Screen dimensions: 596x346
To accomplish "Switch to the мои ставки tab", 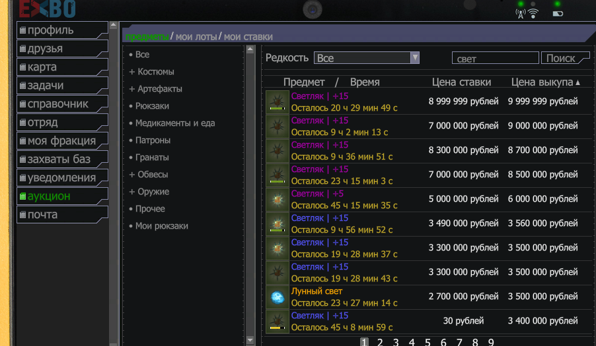I will pyautogui.click(x=248, y=37).
